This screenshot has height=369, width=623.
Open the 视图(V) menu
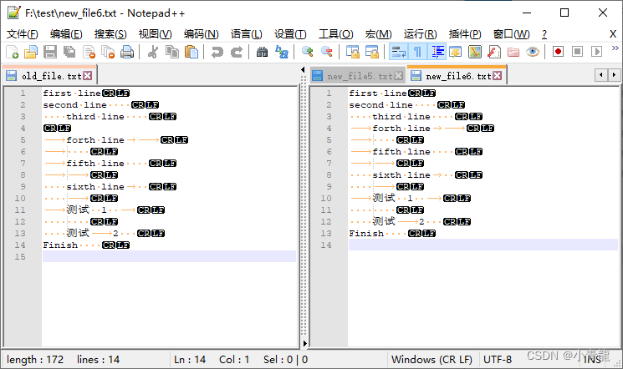click(155, 34)
